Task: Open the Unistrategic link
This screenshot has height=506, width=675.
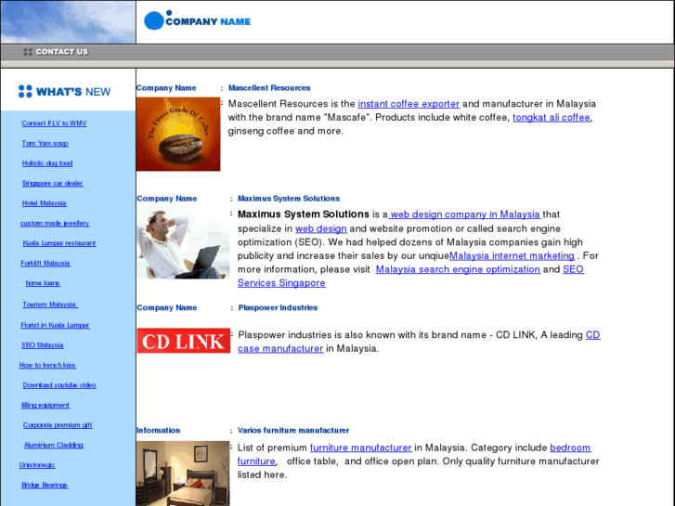Action: coord(37,465)
